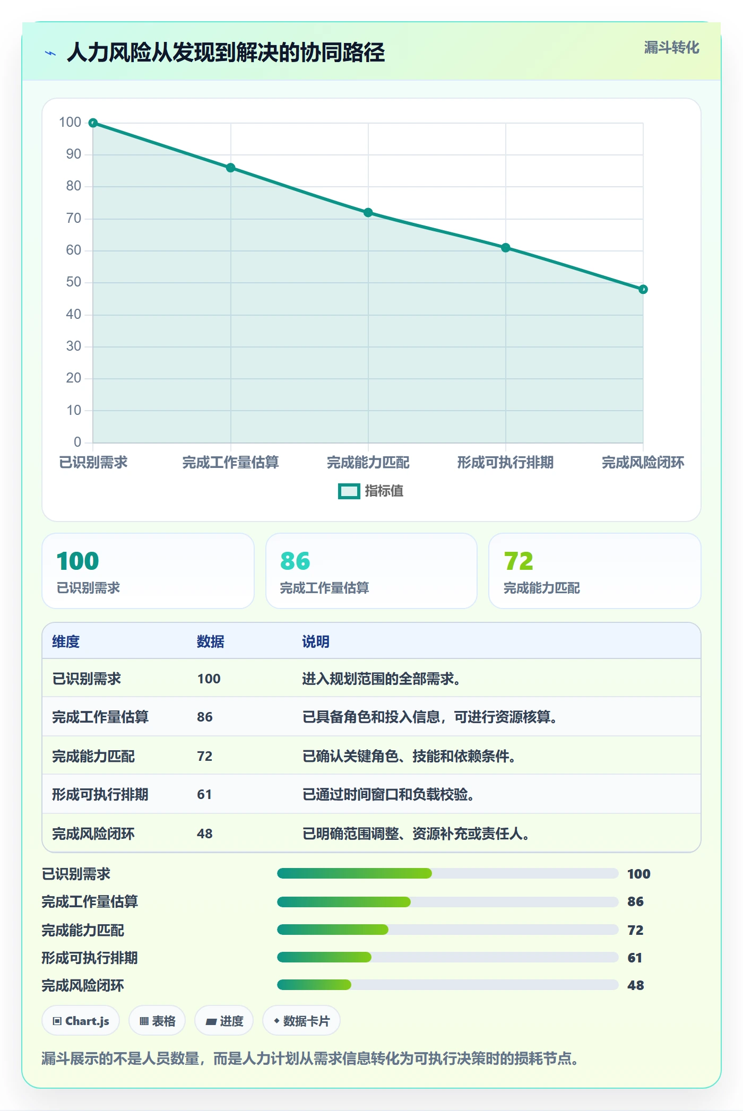Viewport: 743px width, 1111px height.
Task: Click the chart data point above 完成能力匹配
Action: (x=368, y=213)
